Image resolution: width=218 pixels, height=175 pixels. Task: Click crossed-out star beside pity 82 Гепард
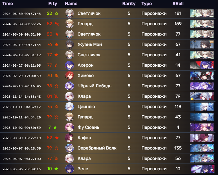pos(57,24)
